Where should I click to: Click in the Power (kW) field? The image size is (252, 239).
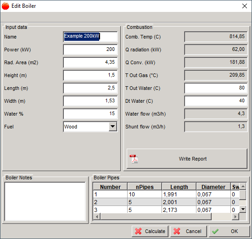click(90, 49)
